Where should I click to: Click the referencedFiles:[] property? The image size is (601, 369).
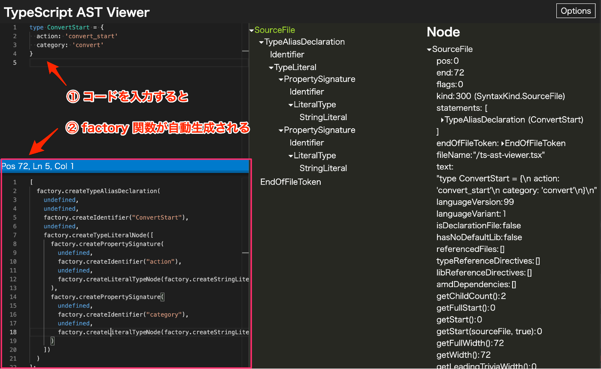point(470,249)
